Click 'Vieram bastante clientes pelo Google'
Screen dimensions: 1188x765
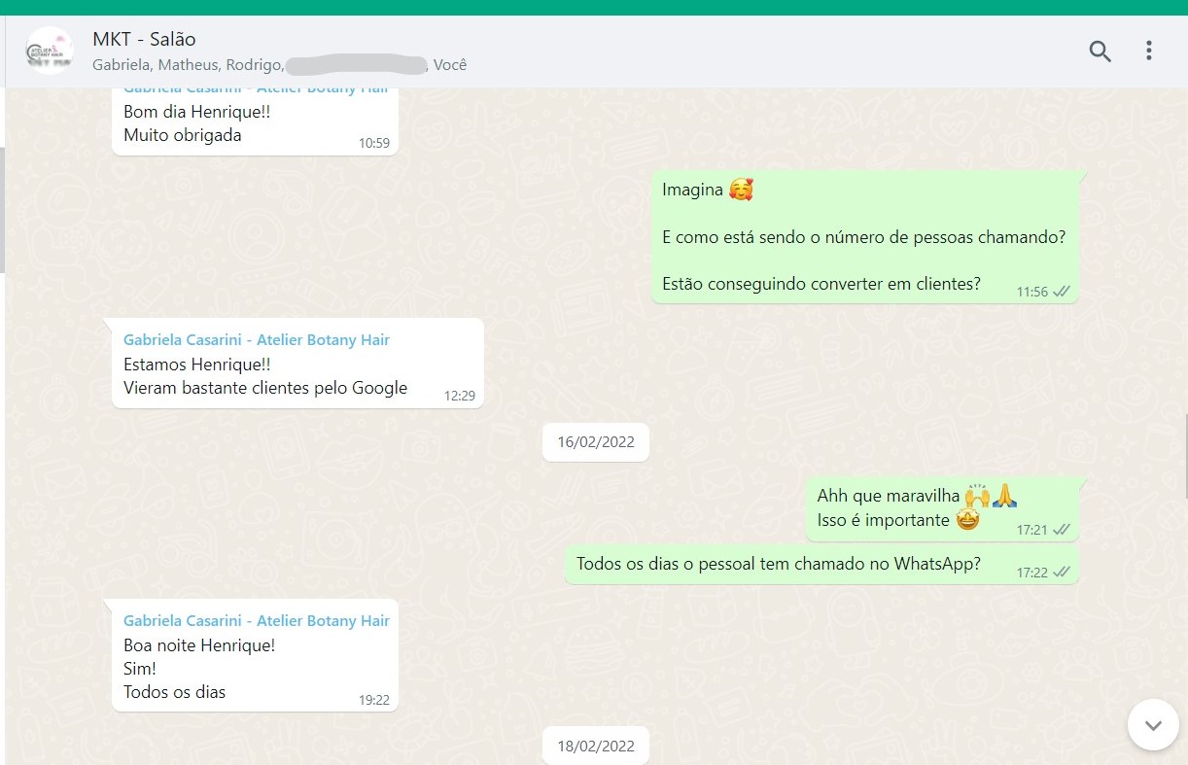(x=265, y=388)
